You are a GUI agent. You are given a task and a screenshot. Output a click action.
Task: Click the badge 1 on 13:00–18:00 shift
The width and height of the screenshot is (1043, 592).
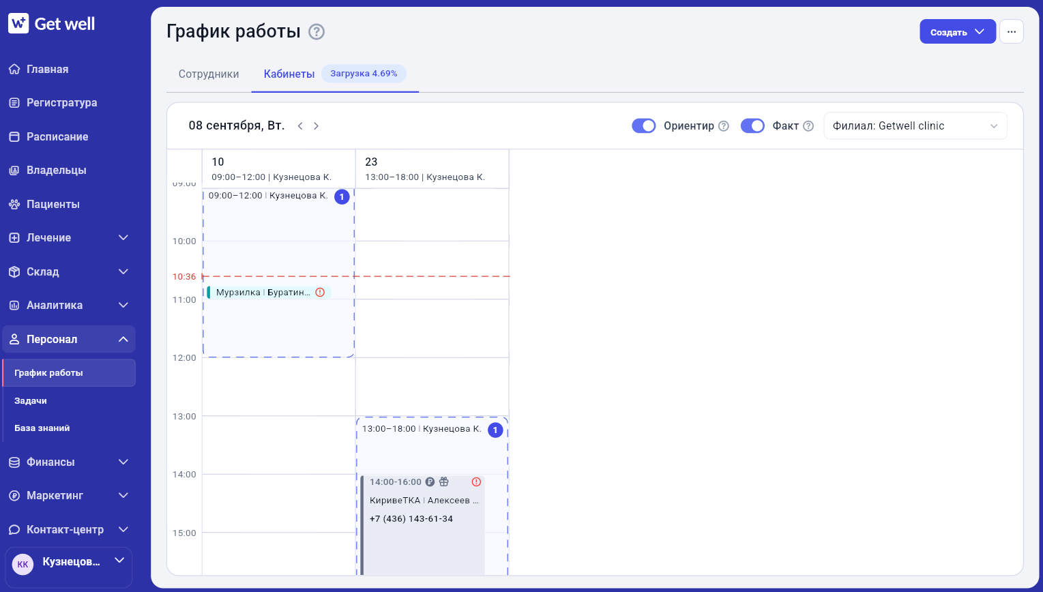coord(495,430)
